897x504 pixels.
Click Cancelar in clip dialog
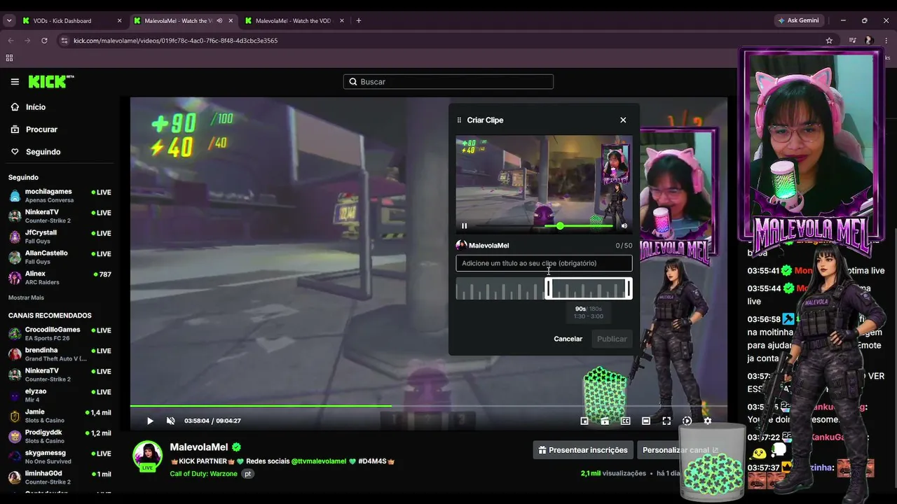tap(568, 339)
